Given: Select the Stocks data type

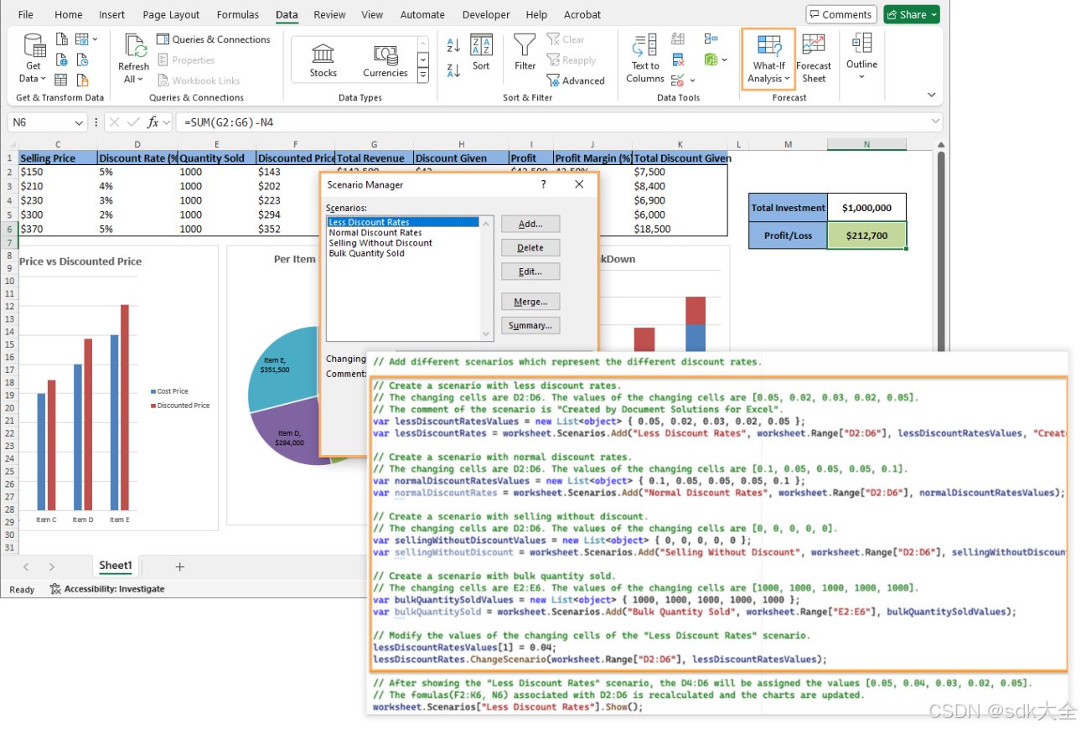Looking at the screenshot, I should 323,60.
